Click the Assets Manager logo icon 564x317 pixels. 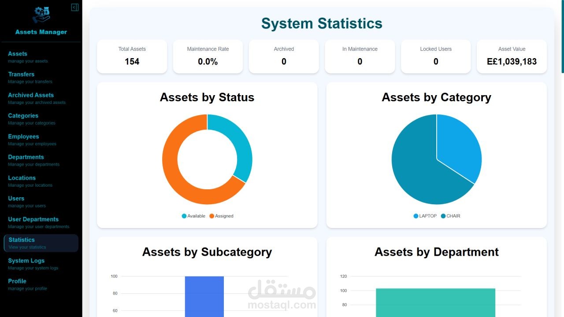(x=41, y=15)
